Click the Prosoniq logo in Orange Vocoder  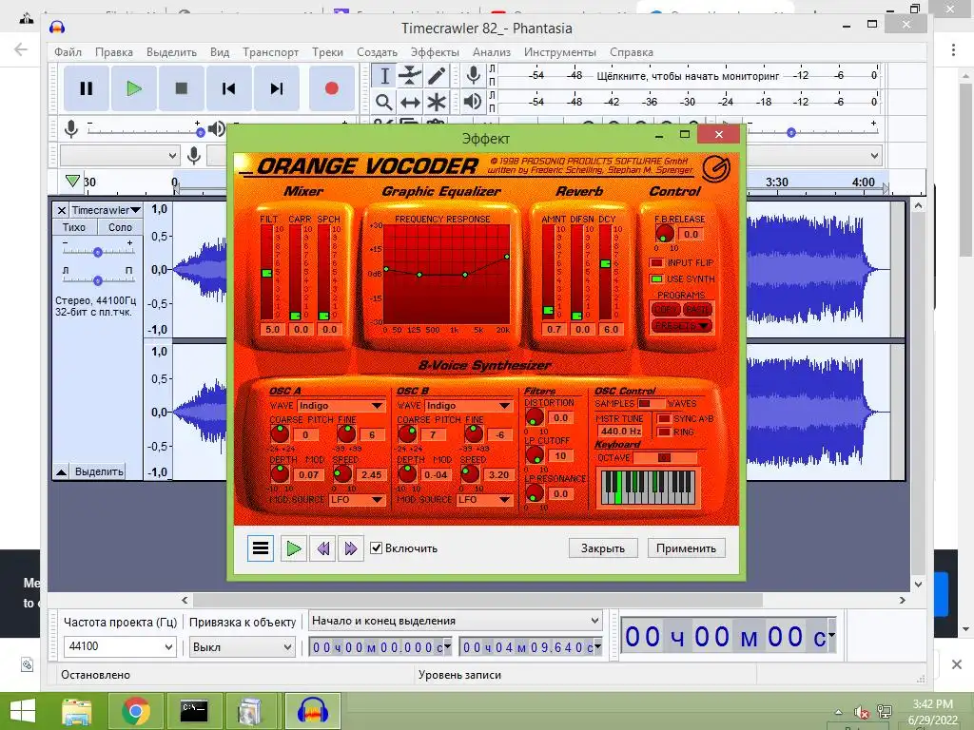click(x=716, y=168)
